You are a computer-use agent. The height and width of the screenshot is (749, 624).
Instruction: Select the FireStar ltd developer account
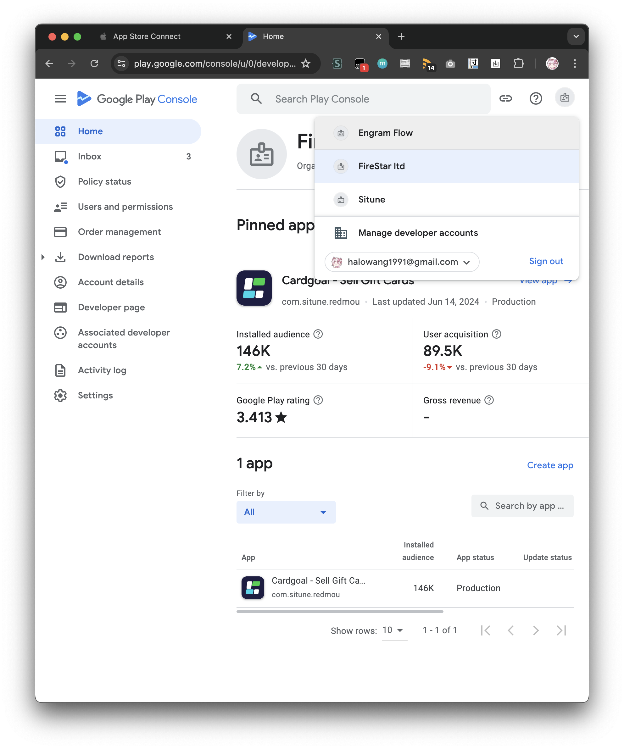point(446,166)
